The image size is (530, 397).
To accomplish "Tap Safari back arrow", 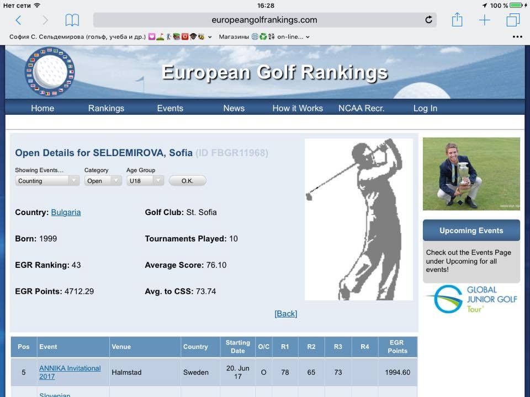I will [x=19, y=20].
